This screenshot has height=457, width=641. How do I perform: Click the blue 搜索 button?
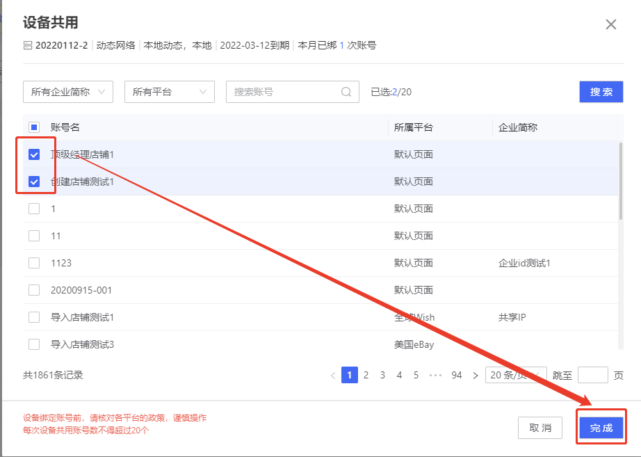601,91
